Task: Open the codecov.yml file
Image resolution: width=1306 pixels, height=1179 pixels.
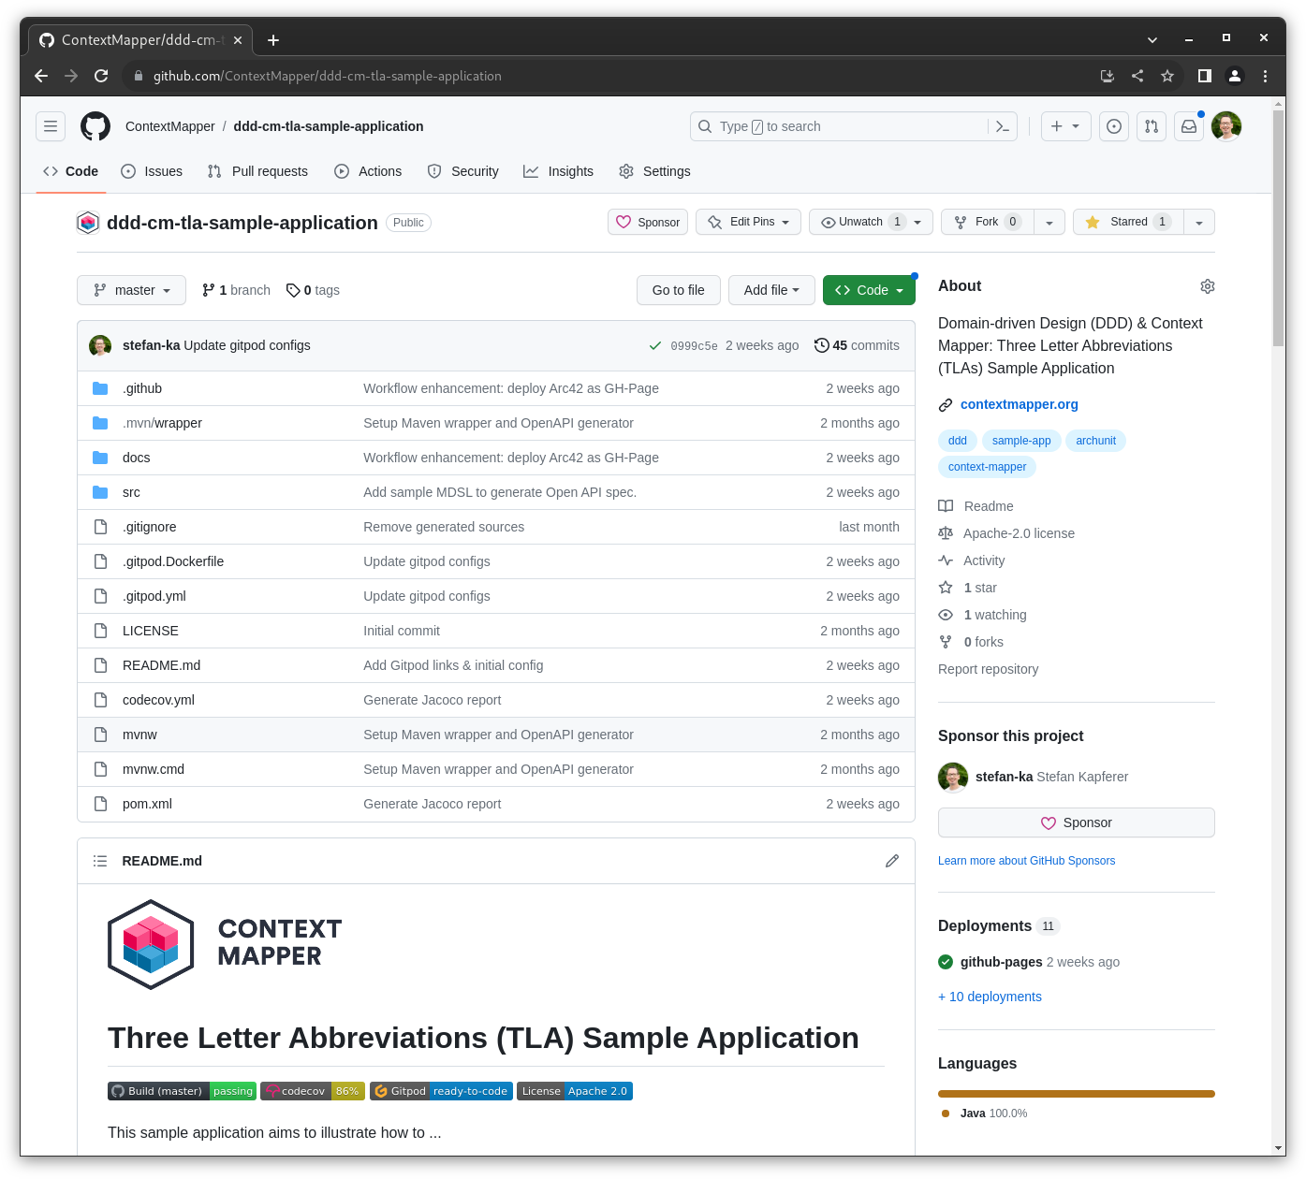Action: click(158, 700)
